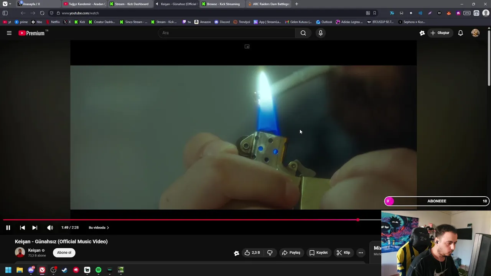Click the sparkle icon next to like button
This screenshot has width=491, height=276.
point(237,253)
